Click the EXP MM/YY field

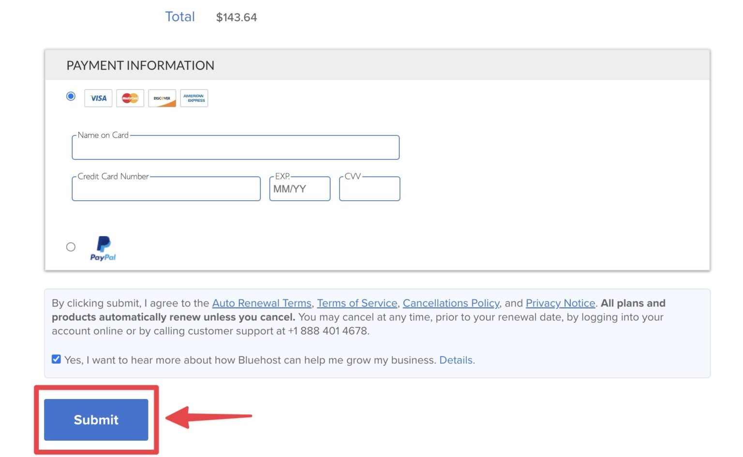coord(299,189)
